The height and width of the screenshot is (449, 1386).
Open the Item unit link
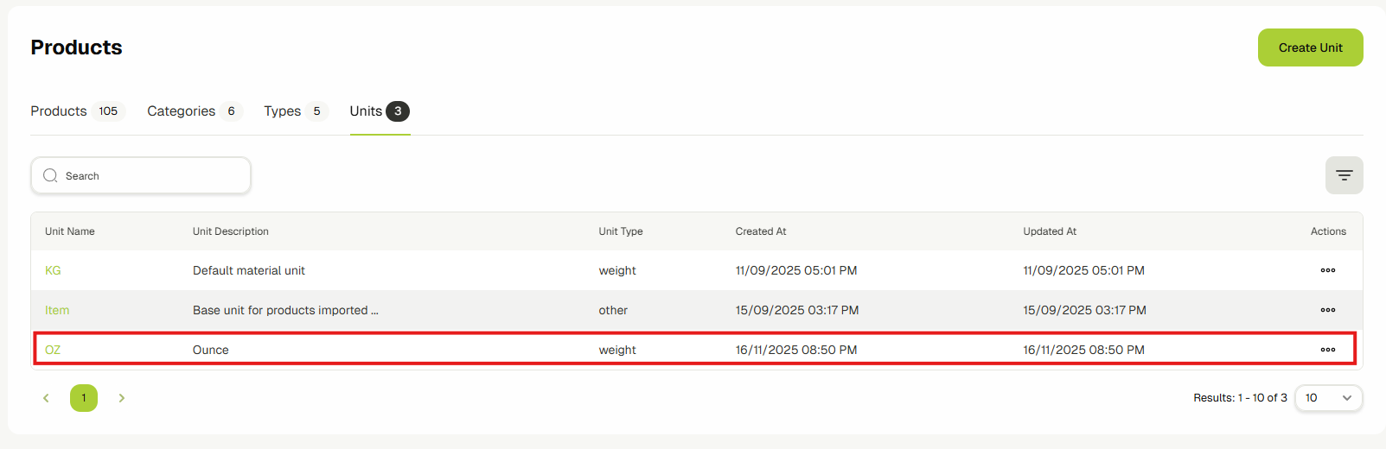(57, 310)
